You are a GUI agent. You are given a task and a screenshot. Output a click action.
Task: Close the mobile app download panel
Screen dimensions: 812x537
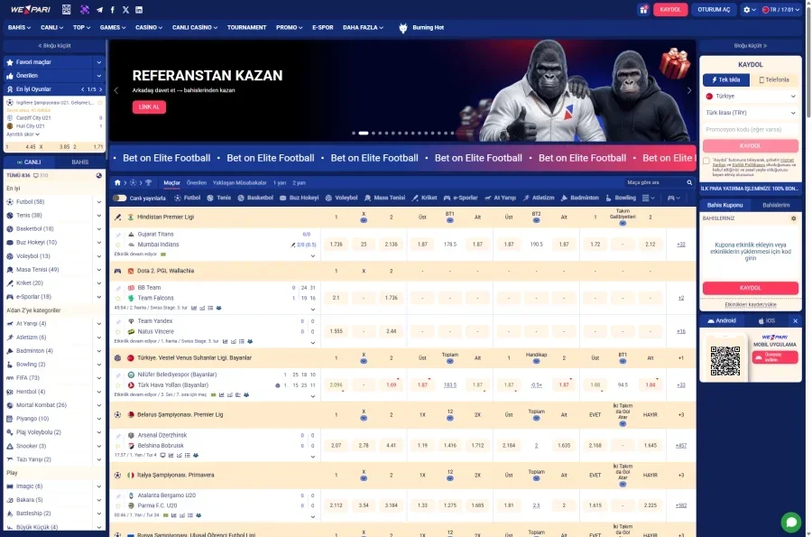click(x=795, y=321)
